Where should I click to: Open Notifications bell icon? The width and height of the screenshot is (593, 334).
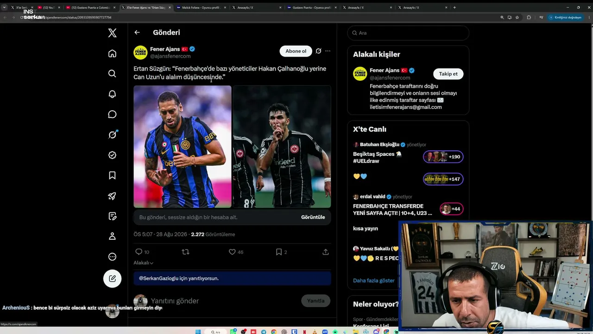pos(112,94)
